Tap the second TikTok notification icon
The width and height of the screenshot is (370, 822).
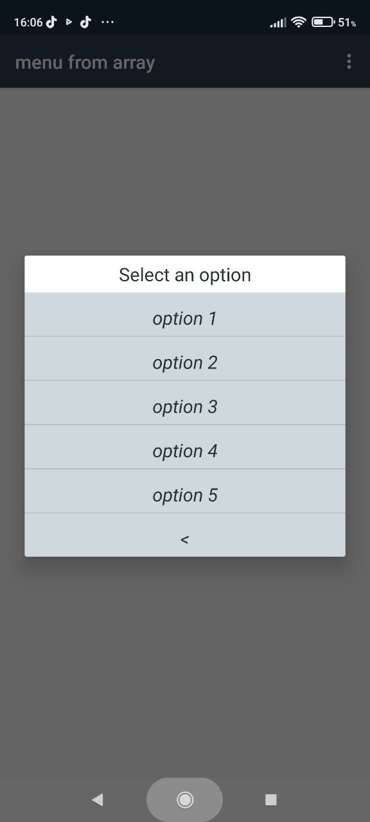coord(85,22)
